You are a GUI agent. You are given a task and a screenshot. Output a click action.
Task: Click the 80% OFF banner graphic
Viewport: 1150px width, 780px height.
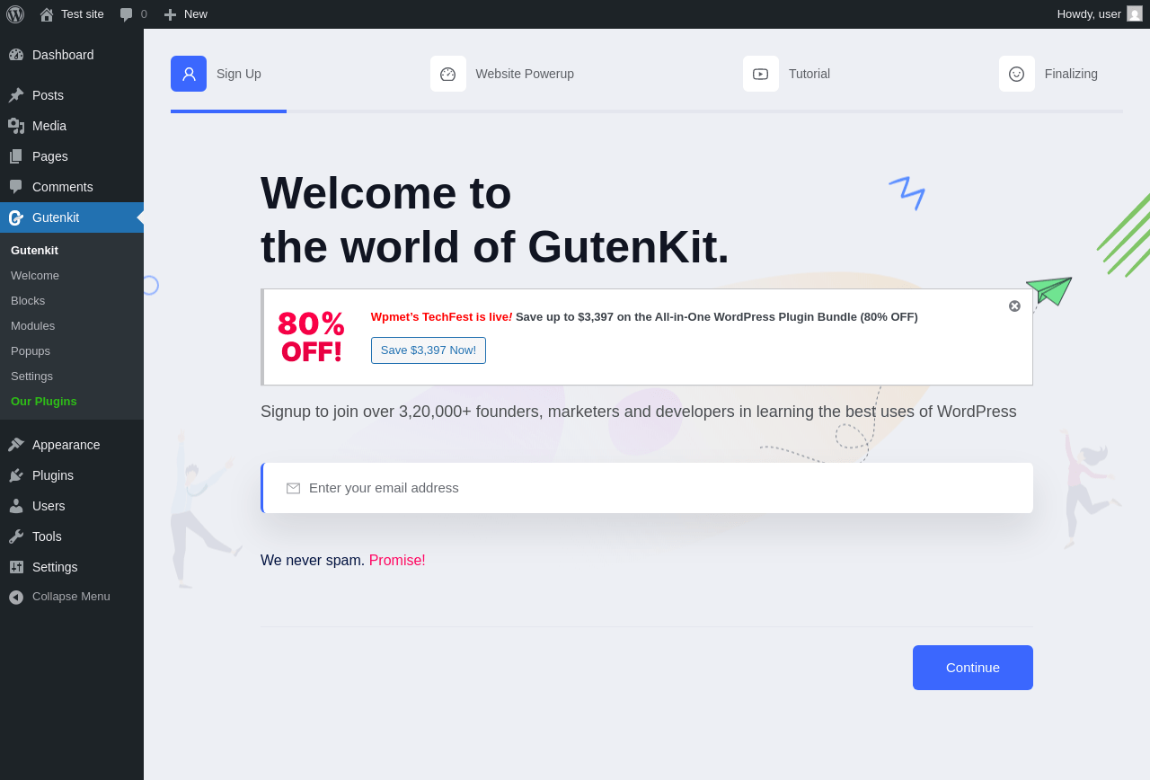311,337
